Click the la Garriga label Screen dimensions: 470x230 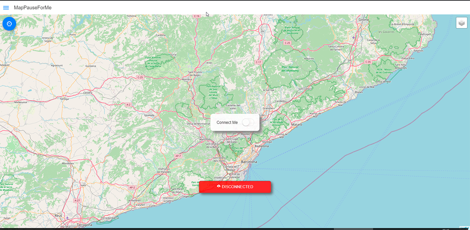point(268,90)
